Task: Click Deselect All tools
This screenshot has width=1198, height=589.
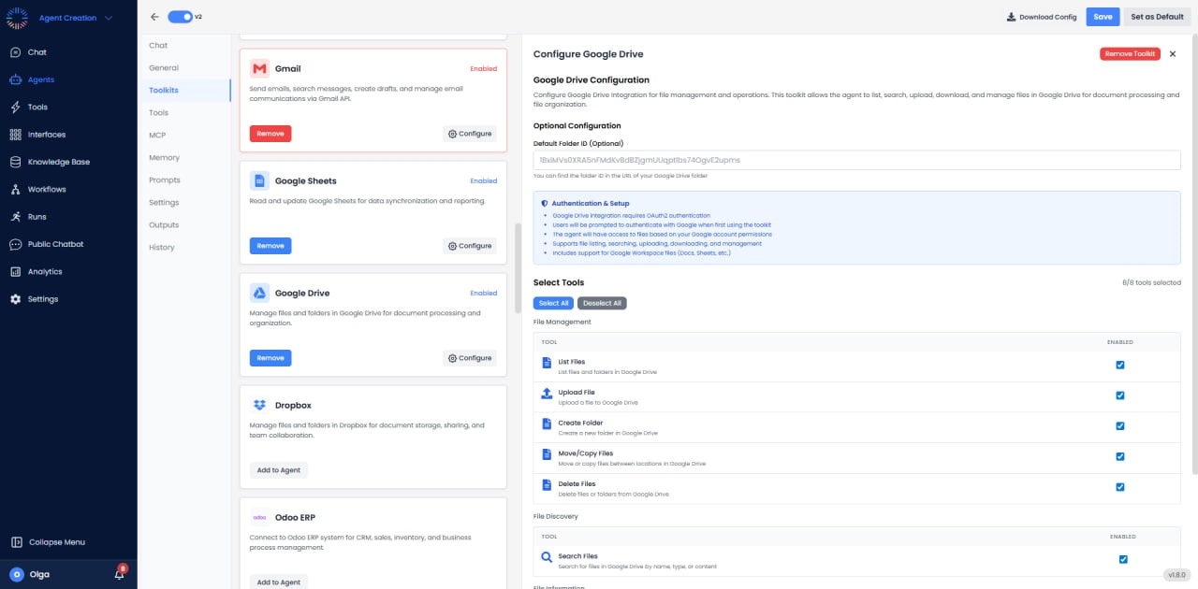Action: click(x=600, y=303)
